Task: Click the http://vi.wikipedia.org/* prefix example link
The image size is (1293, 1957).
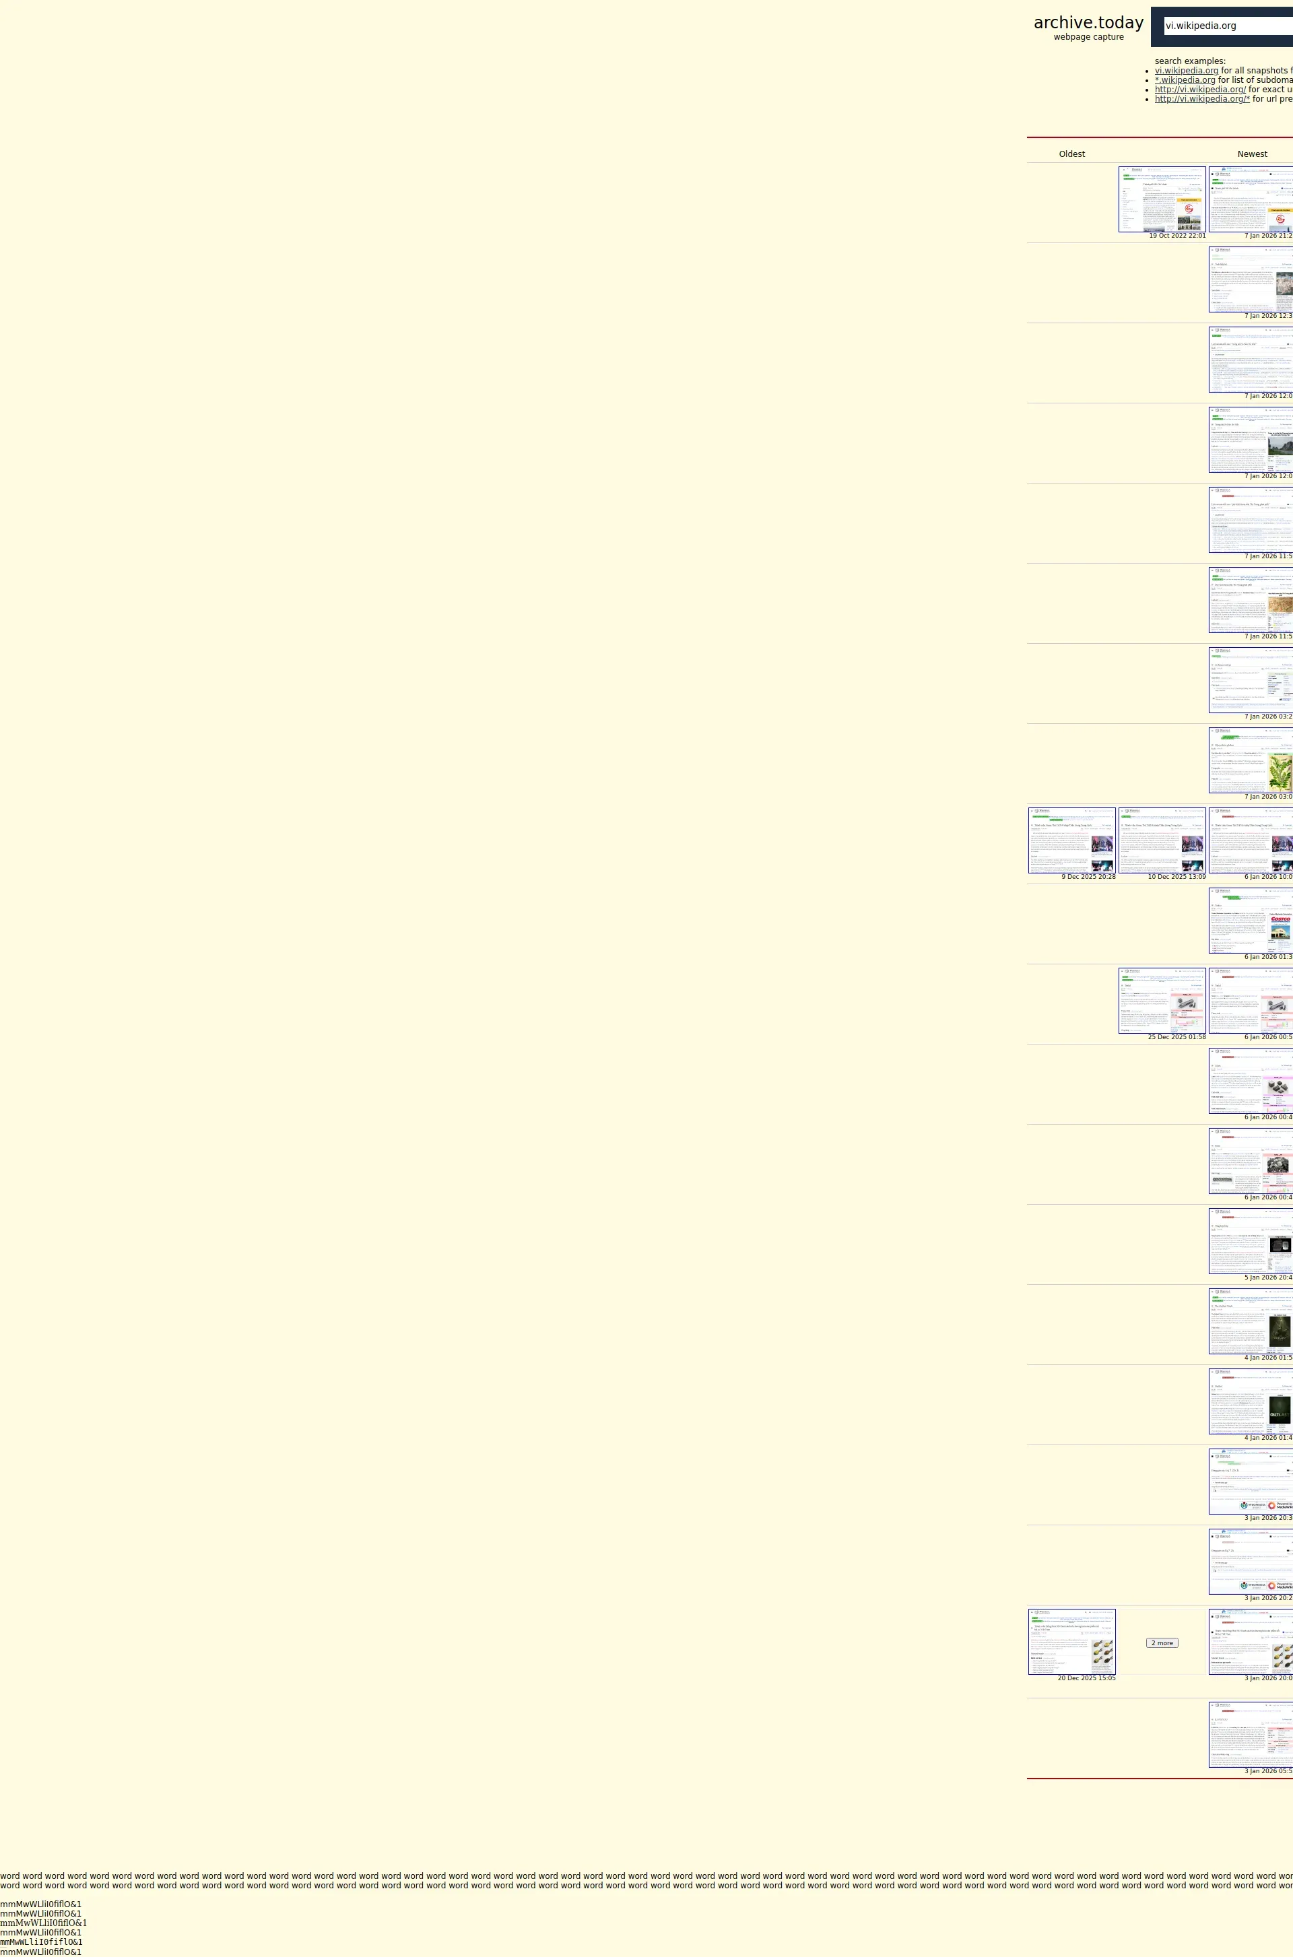Action: coord(1201,99)
